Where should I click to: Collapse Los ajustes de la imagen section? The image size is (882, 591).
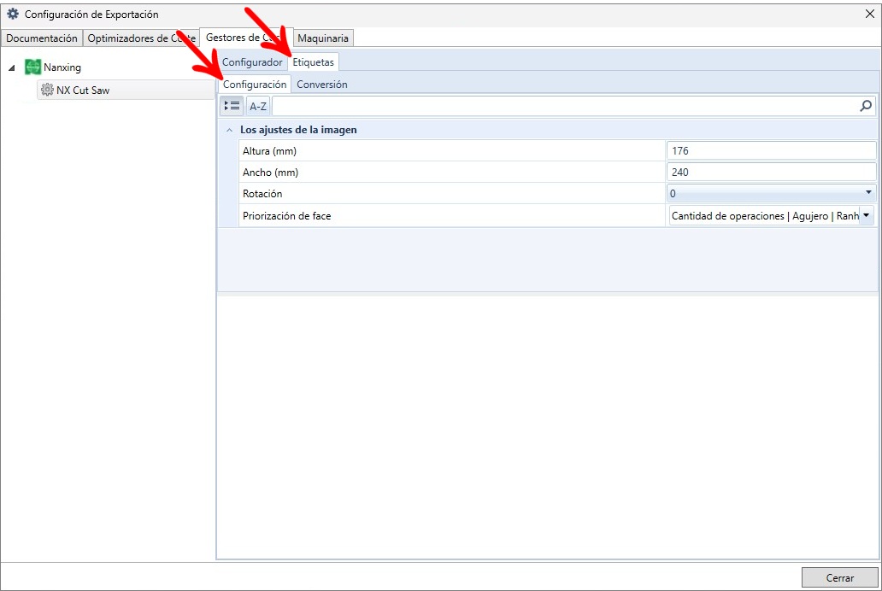[x=229, y=130]
